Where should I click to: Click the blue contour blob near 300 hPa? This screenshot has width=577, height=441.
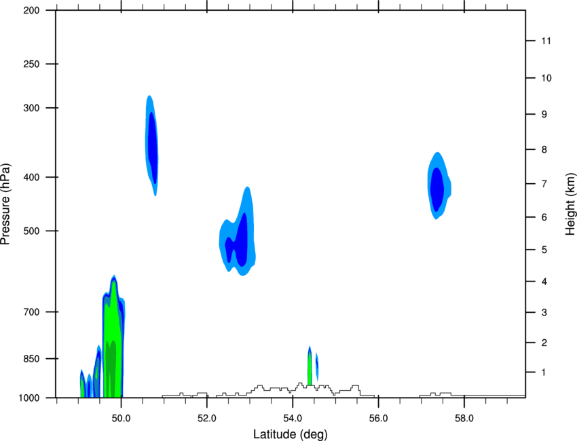(152, 147)
